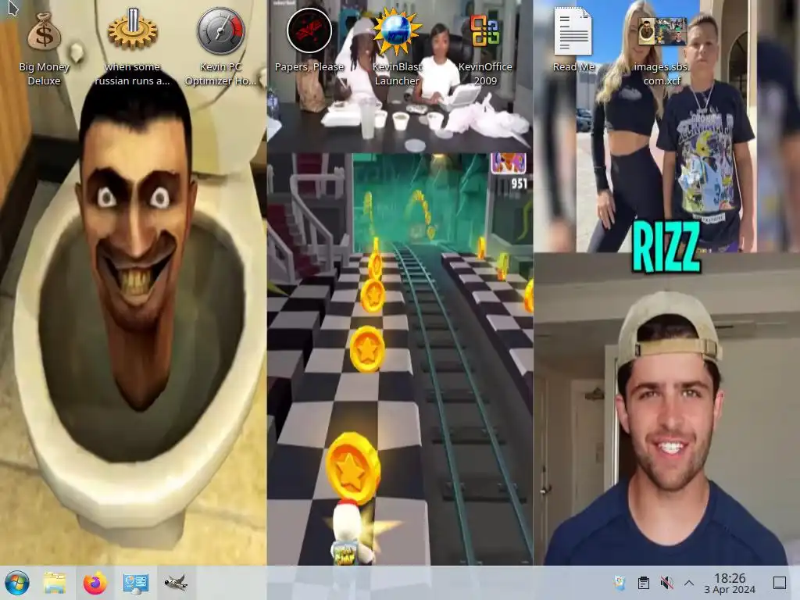Unmute audio via muted speaker tray icon
Viewport: 800px width, 600px height.
(666, 583)
